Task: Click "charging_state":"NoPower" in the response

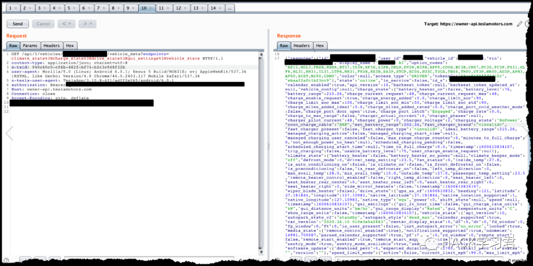Action: pos(487,120)
